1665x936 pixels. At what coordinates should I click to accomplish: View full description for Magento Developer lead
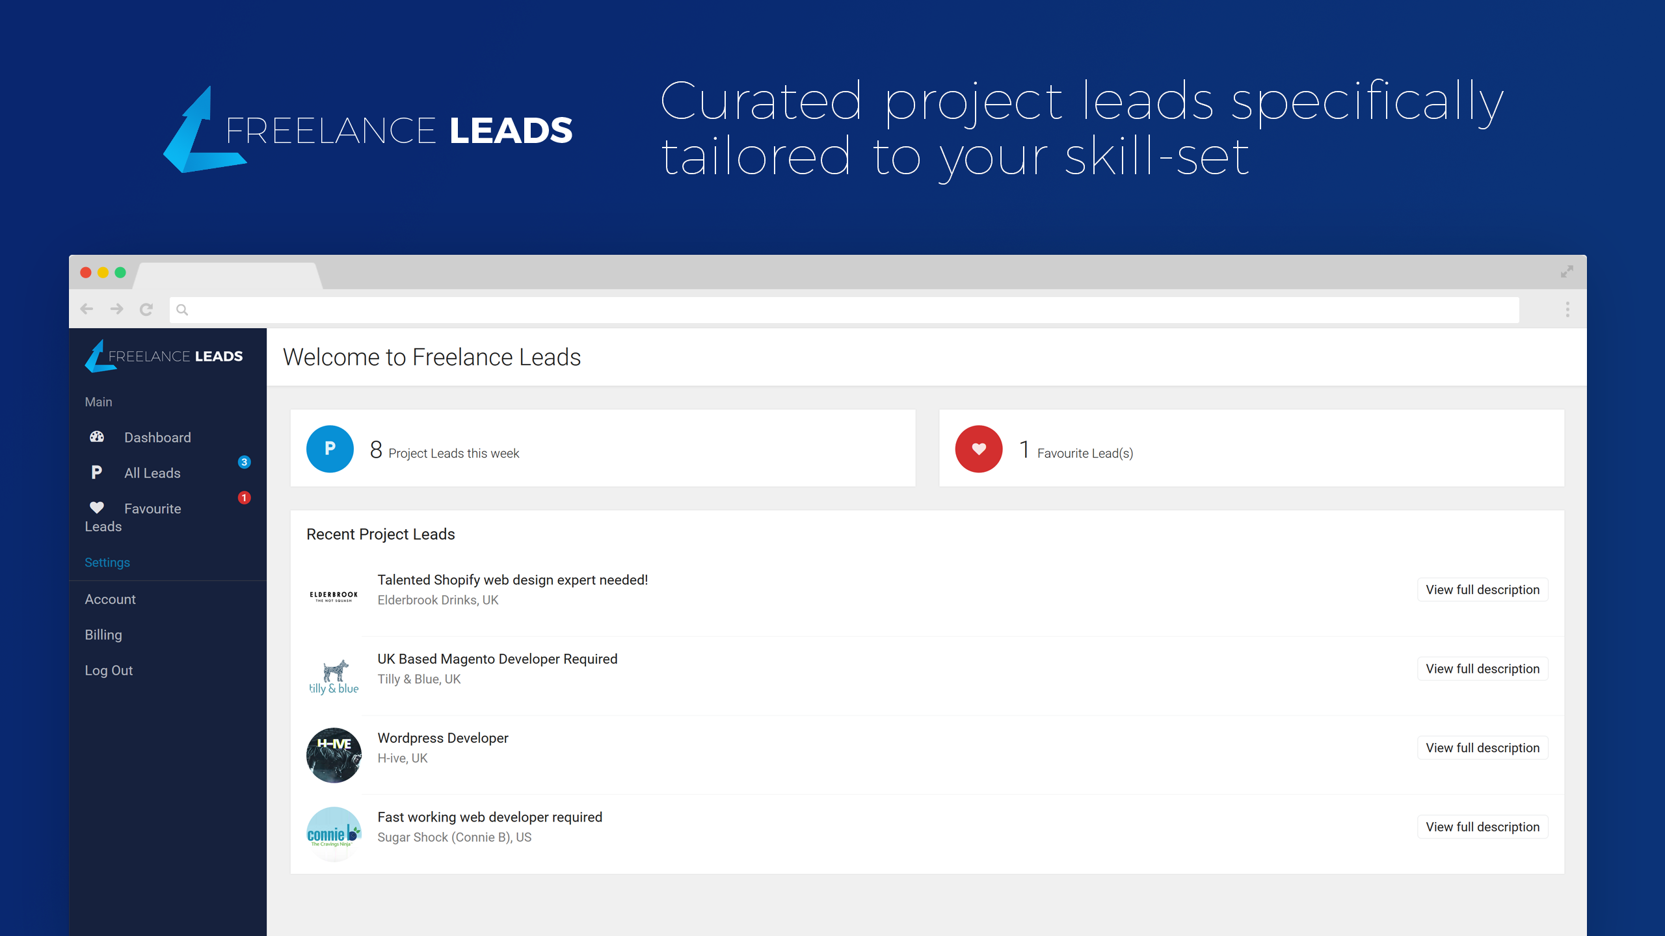(1482, 669)
